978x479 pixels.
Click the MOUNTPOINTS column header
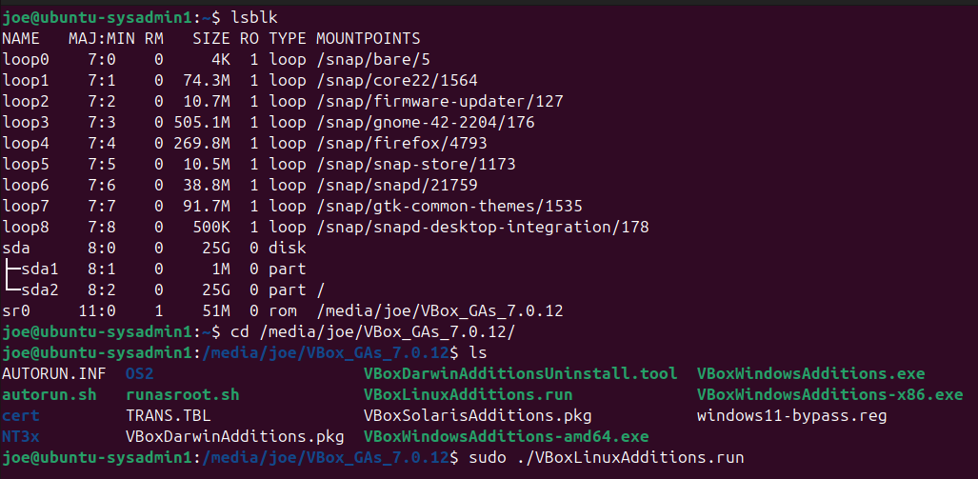[368, 39]
